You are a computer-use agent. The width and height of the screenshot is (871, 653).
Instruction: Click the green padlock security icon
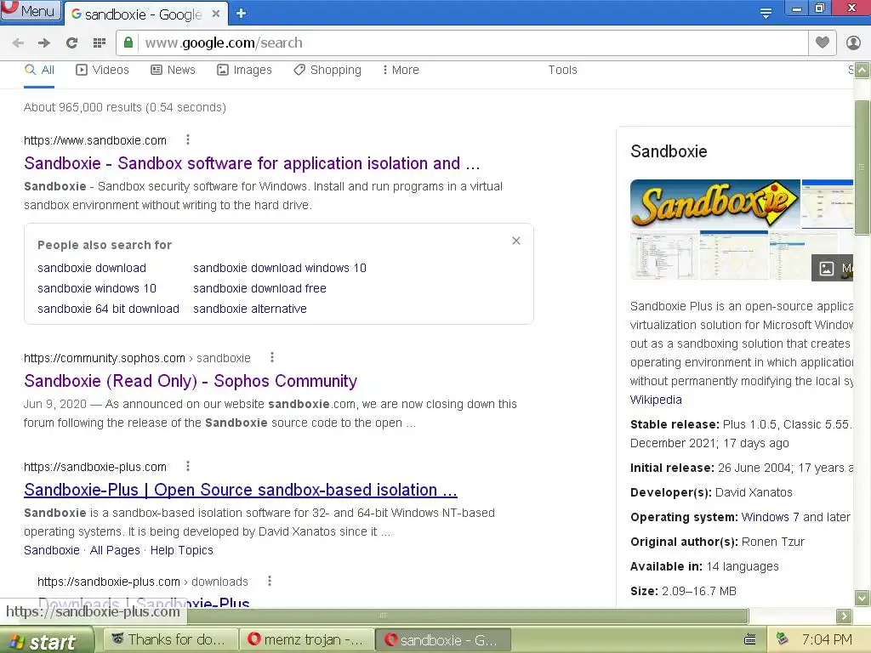click(128, 43)
